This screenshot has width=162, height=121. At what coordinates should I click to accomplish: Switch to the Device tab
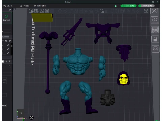(8, 6)
